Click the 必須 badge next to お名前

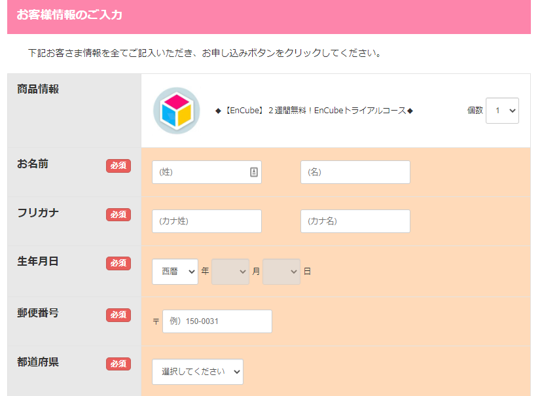pos(118,166)
